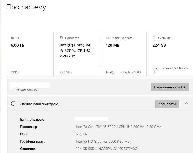Screen dimensions: 193x153
Task: Click the 2.20 GHz text in processor card
Action: [66, 72]
